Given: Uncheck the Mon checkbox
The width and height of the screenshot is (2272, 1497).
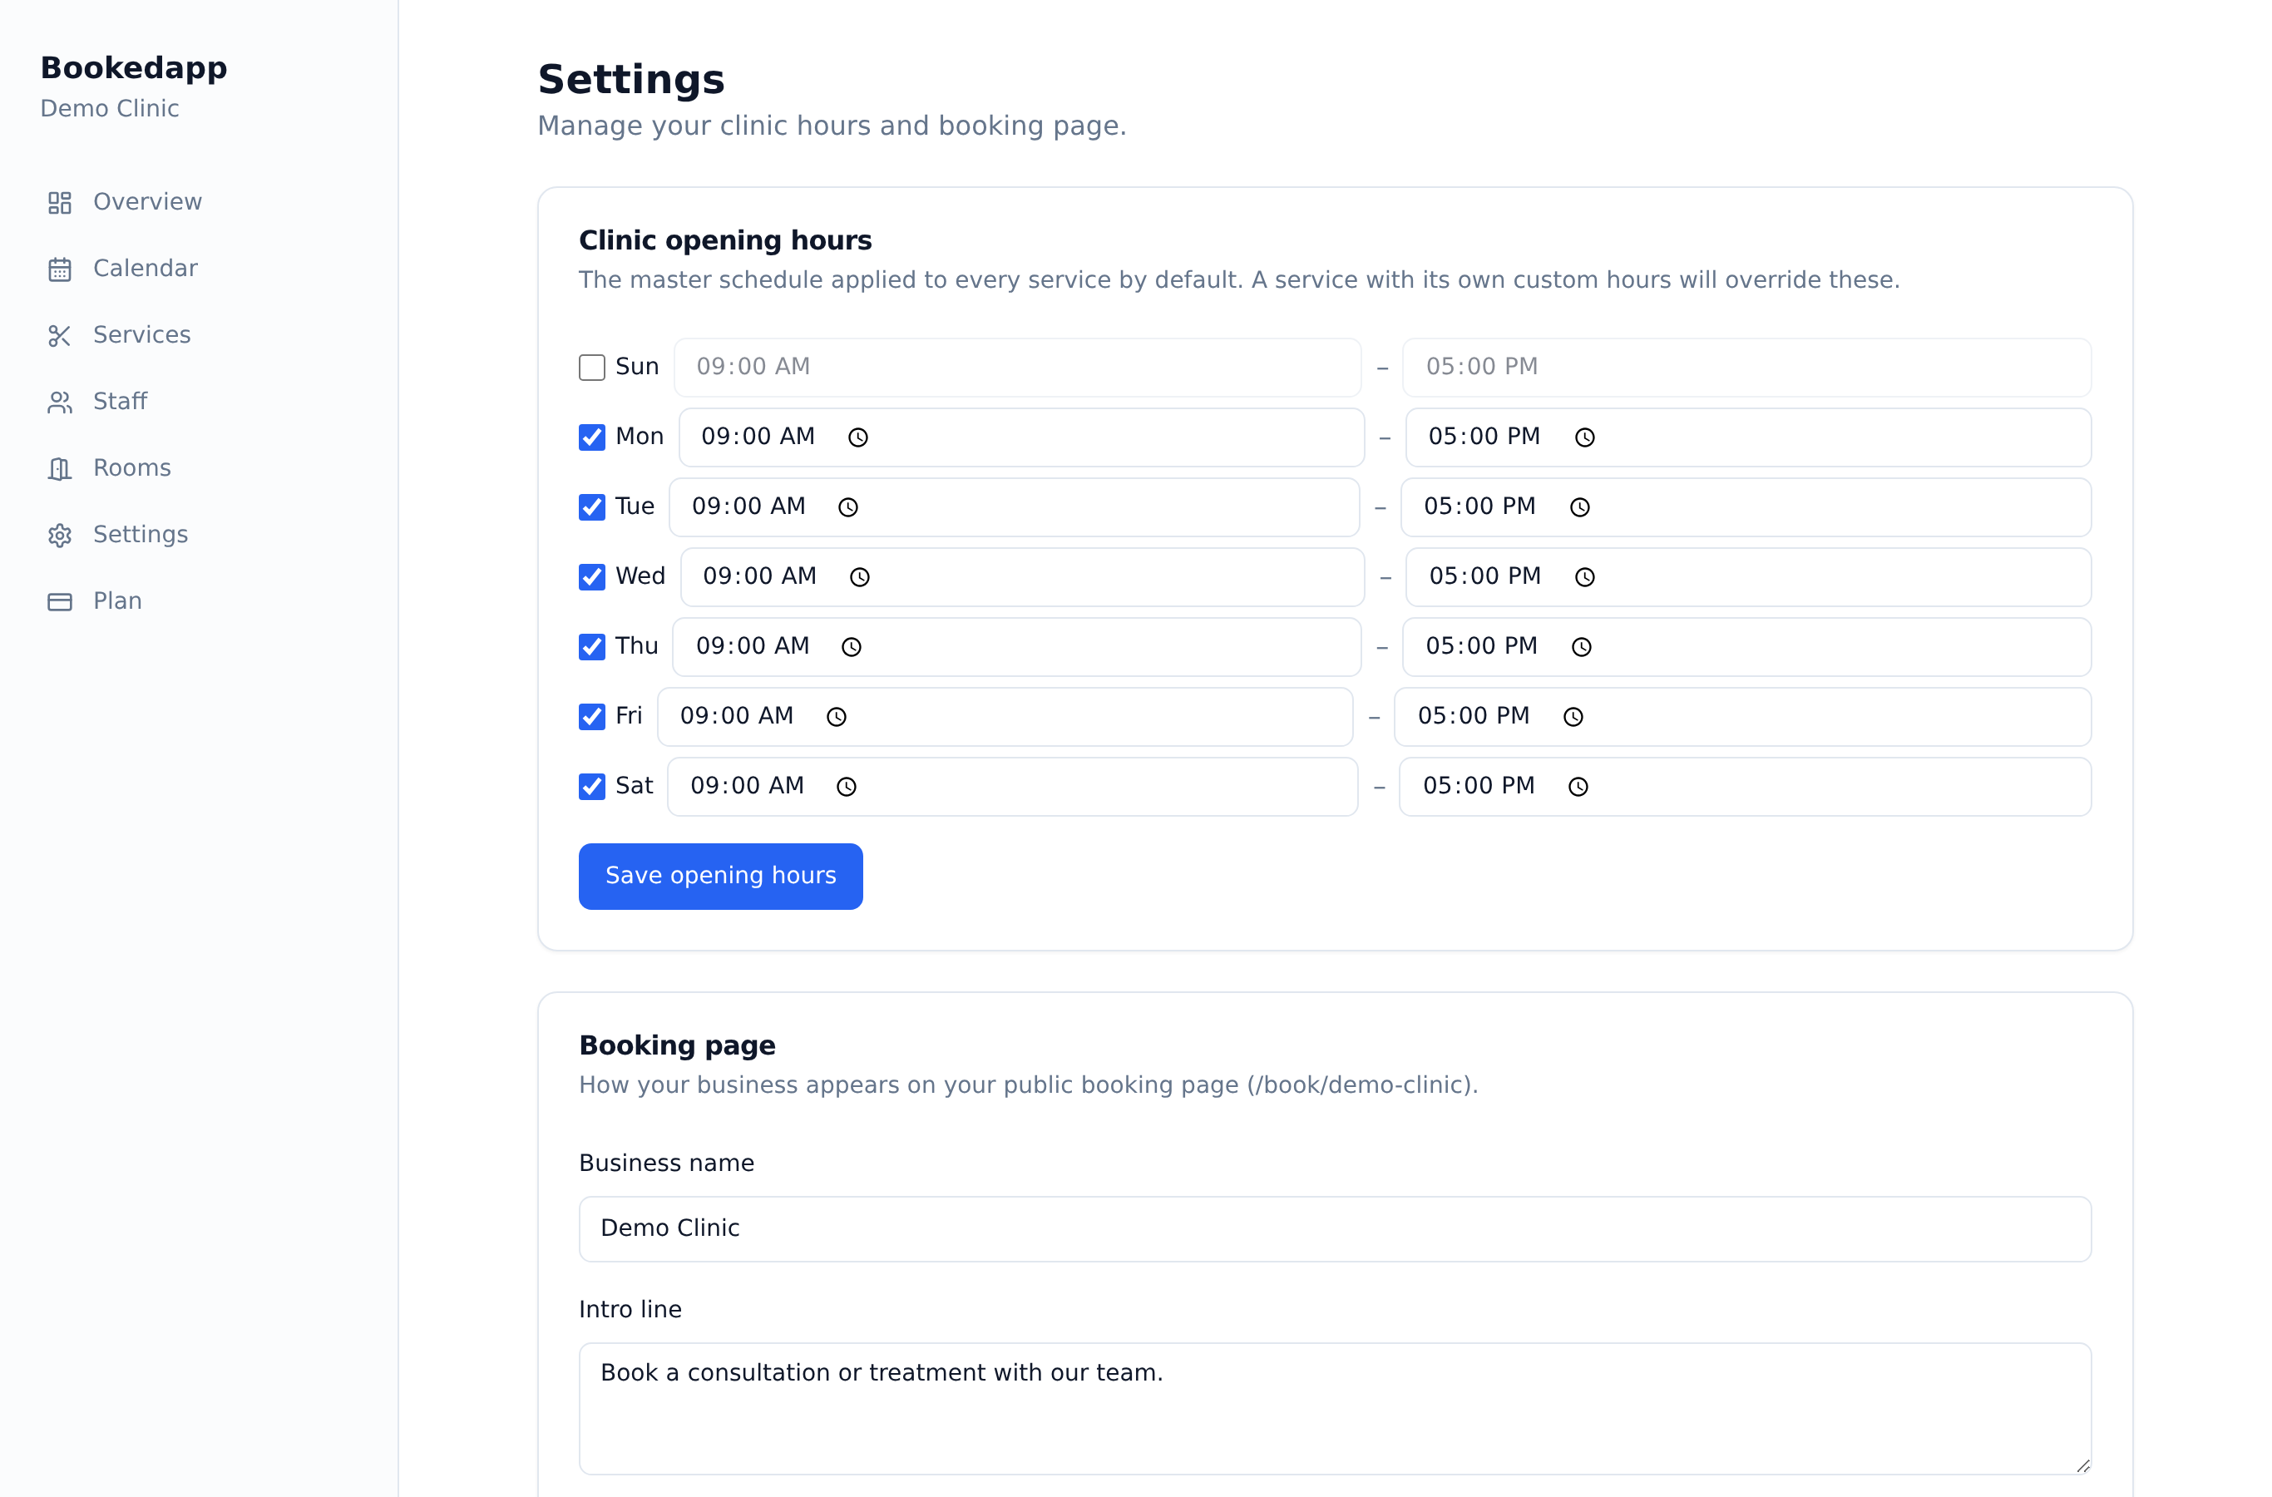Looking at the screenshot, I should (x=592, y=437).
